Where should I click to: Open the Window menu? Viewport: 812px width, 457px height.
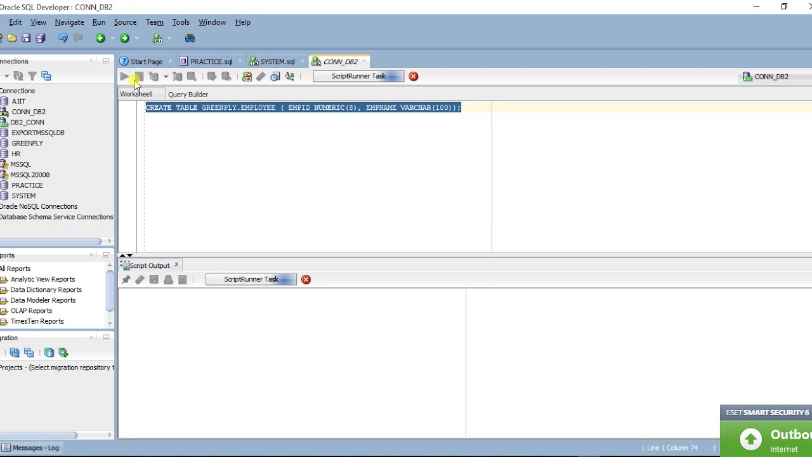[212, 22]
